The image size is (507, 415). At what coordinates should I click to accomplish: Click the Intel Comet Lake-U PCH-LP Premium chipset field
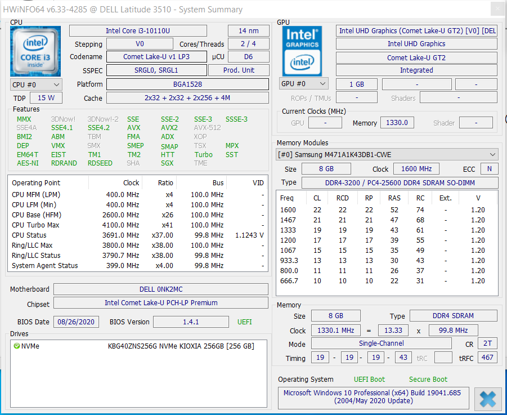pos(161,303)
